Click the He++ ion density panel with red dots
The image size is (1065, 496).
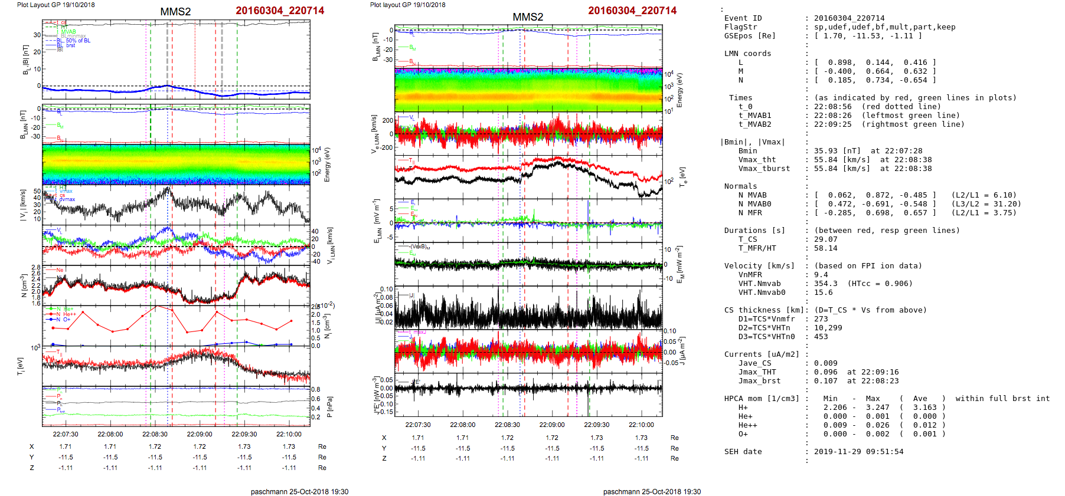pos(176,326)
